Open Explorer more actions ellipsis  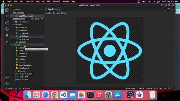[41, 9]
